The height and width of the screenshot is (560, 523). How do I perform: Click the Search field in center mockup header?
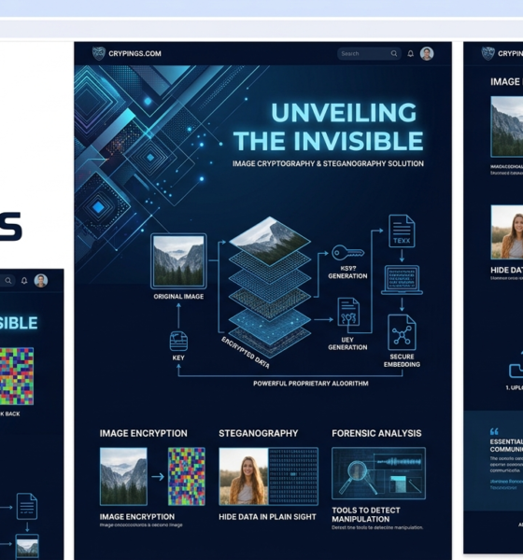[369, 53]
